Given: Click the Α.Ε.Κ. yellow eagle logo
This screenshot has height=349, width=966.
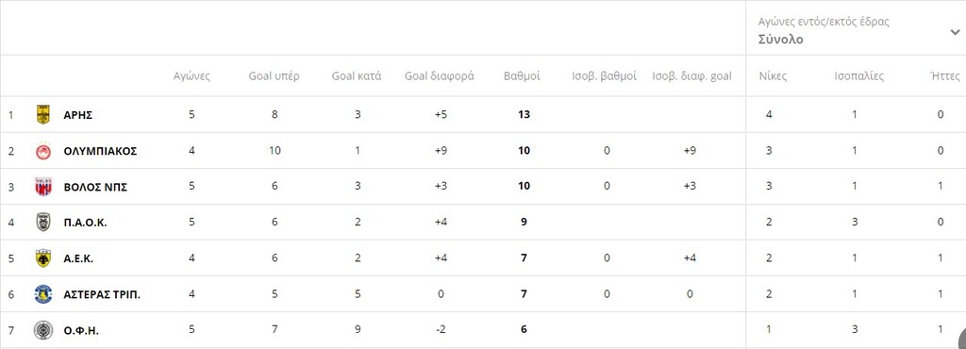Looking at the screenshot, I should (43, 258).
